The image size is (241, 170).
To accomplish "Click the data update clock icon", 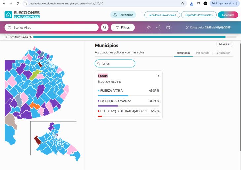I will coord(187,27).
